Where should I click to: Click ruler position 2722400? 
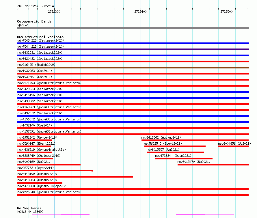[140, 12]
